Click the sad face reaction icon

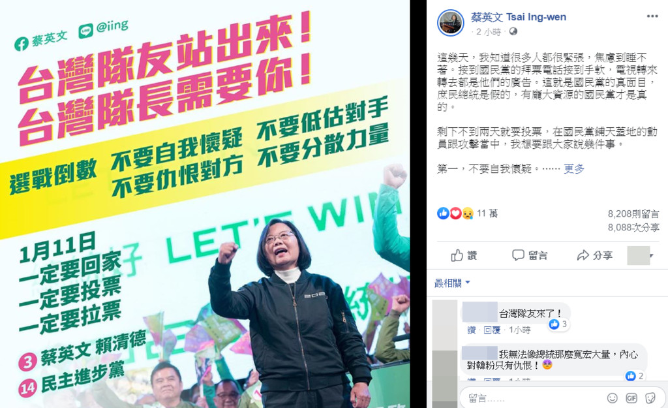[467, 213]
